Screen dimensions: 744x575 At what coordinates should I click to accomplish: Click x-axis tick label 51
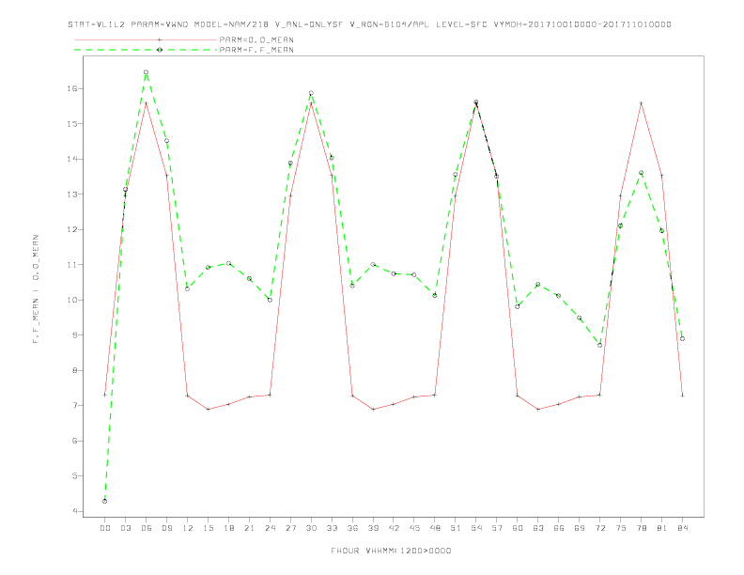point(456,528)
